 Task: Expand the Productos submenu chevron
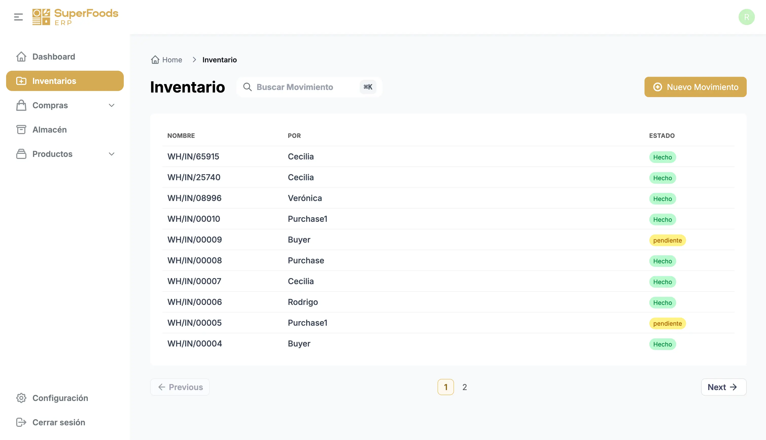[x=112, y=154]
